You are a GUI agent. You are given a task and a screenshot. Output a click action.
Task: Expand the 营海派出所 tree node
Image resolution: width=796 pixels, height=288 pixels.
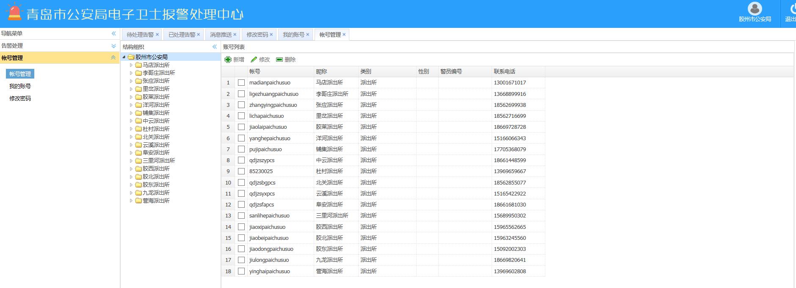(x=131, y=201)
